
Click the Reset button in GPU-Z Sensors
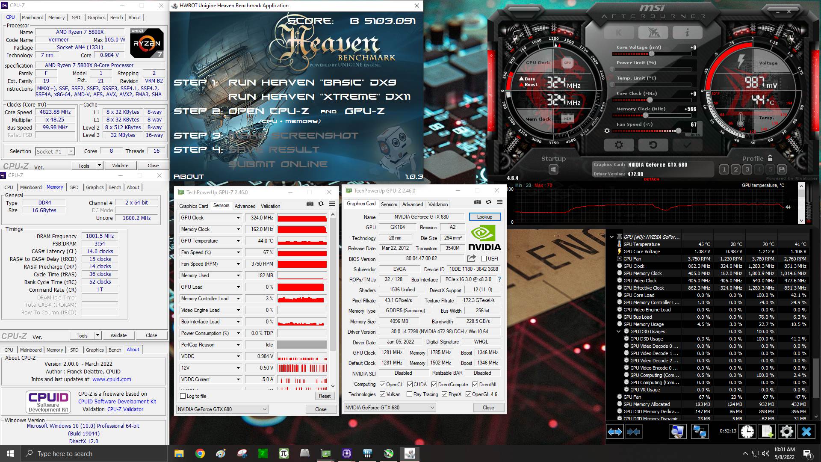coord(325,396)
